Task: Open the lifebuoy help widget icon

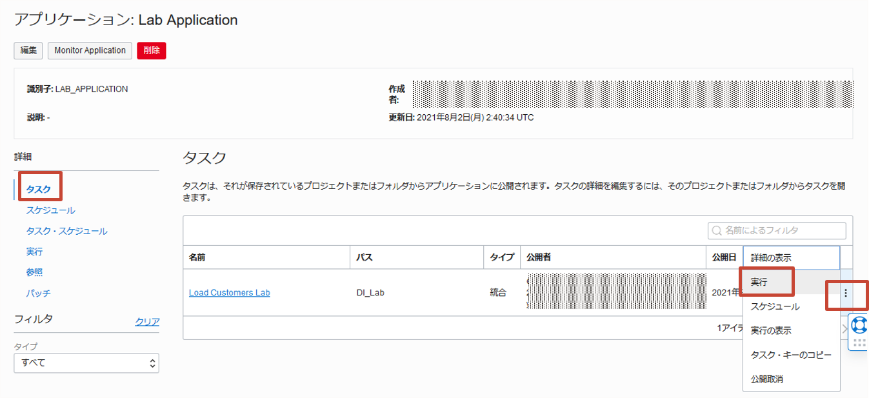Action: 859,324
